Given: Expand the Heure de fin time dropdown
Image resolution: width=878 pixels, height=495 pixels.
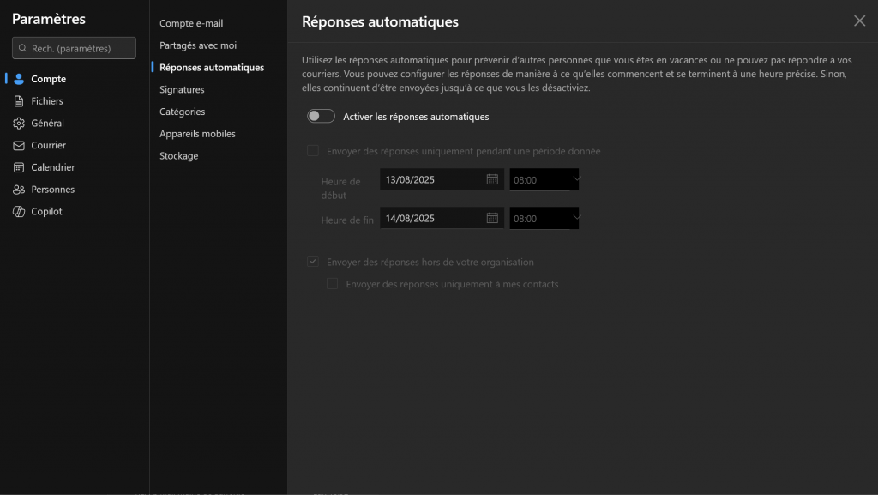Looking at the screenshot, I should point(574,218).
